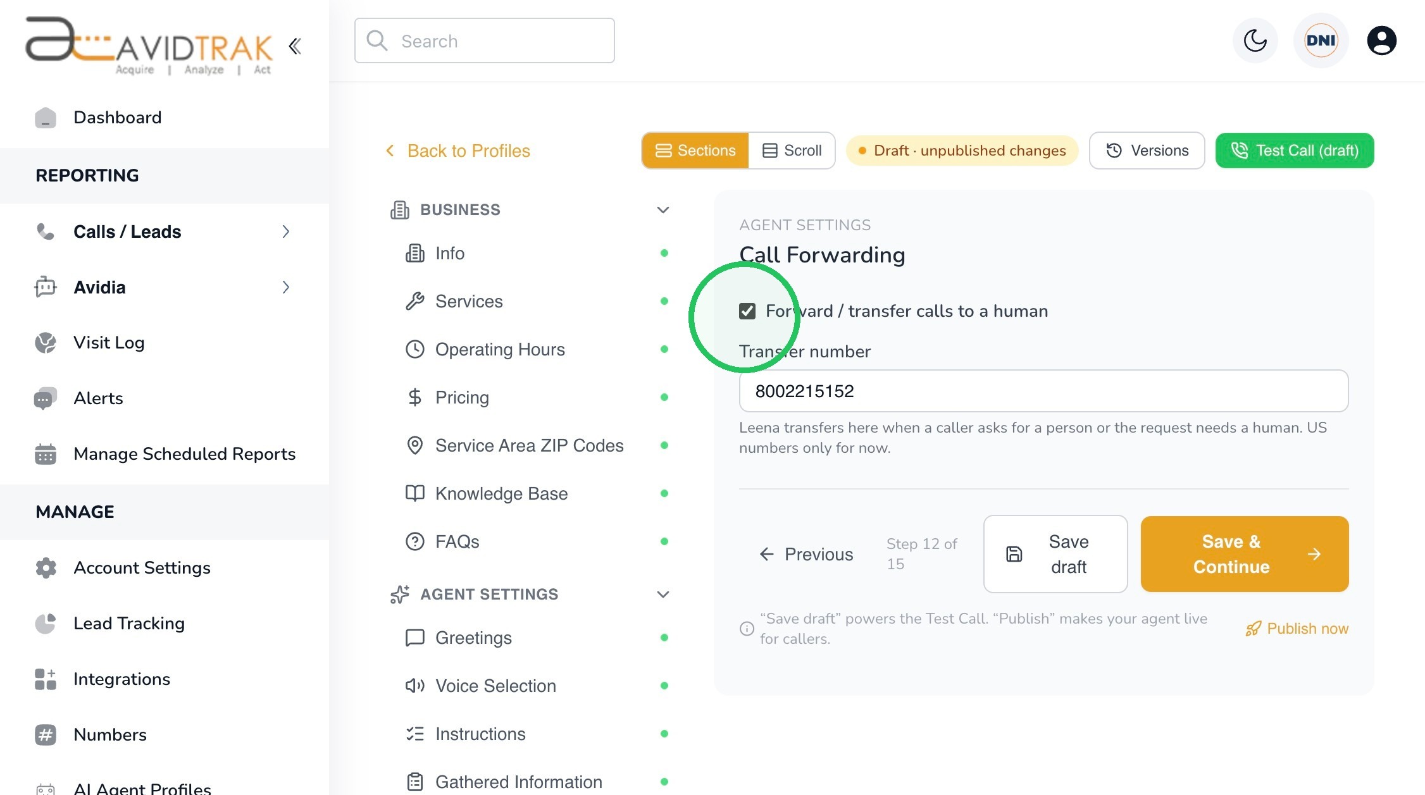The image size is (1425, 795).
Task: Uncheck Forward / transfer calls to a human
Action: [x=747, y=311]
